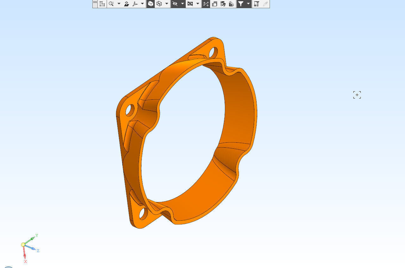Click the greyed-out eyedropper icon
The height and width of the screenshot is (268, 405).
(265, 4)
